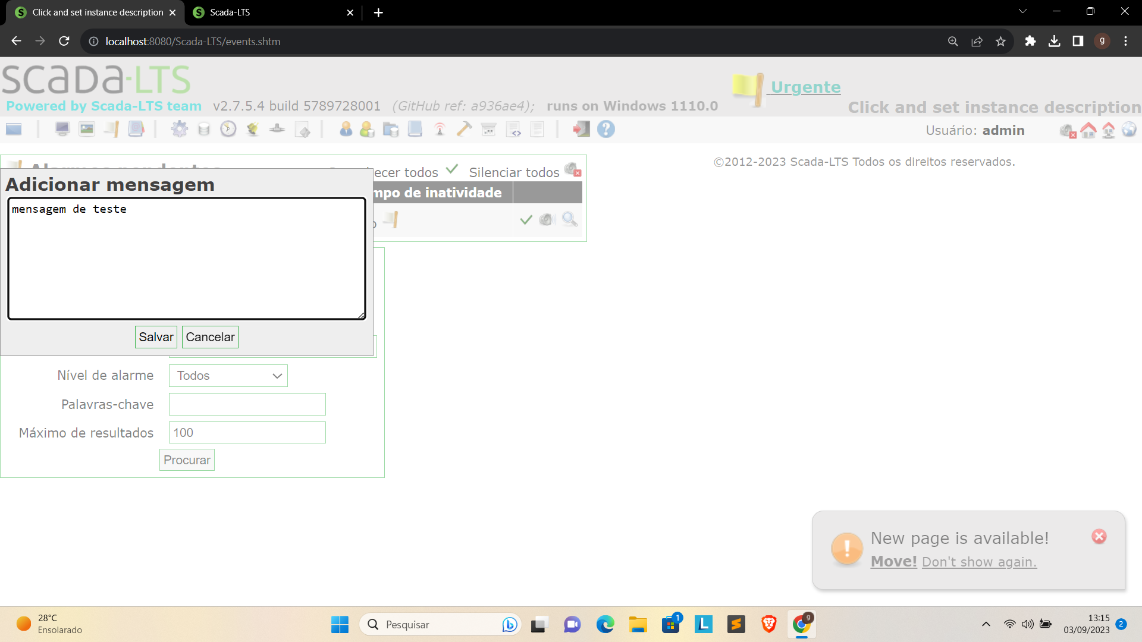
Task: Log out using the exit door icon
Action: tap(581, 129)
